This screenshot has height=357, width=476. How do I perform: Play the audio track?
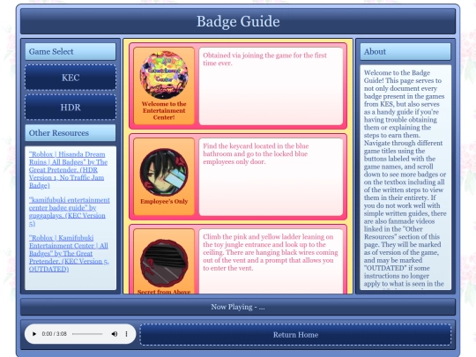[34, 334]
